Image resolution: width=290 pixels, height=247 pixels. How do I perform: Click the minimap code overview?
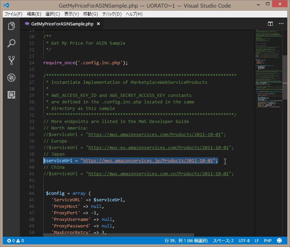tap(269, 69)
